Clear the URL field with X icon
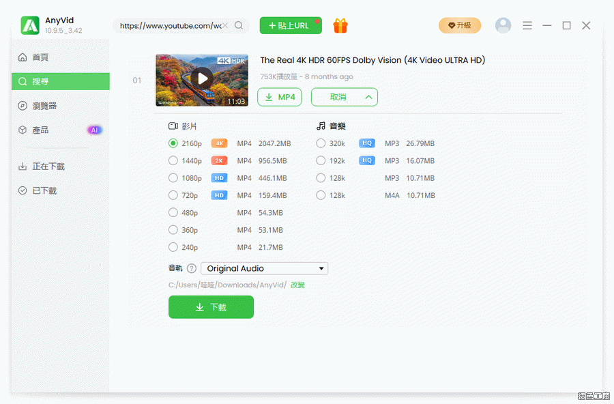614x404 pixels. tap(225, 26)
